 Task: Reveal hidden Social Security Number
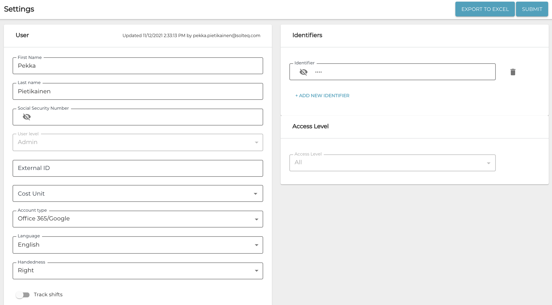[27, 117]
